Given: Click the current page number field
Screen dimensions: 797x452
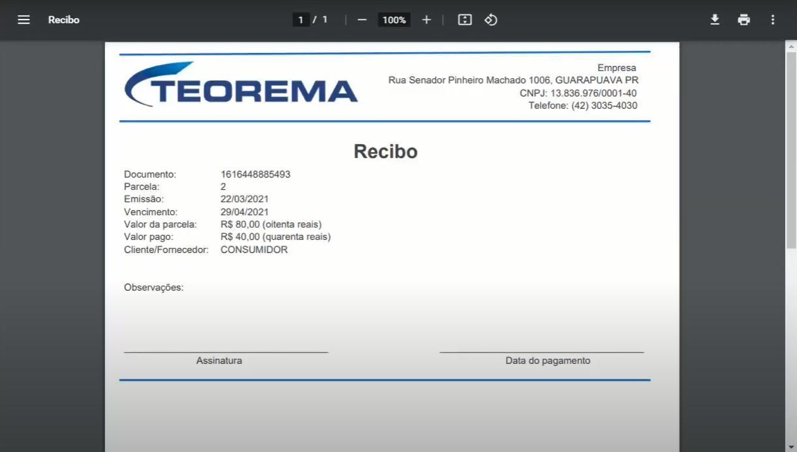Looking at the screenshot, I should coord(301,20).
